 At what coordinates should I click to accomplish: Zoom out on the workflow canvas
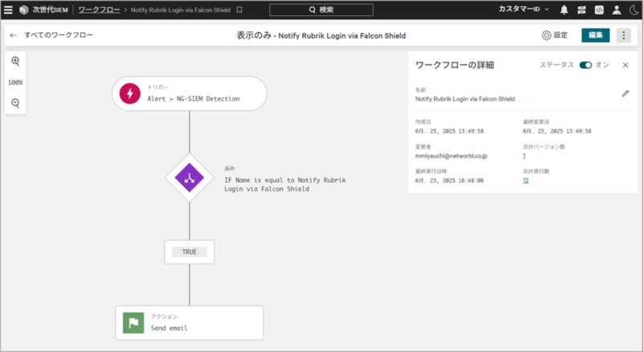click(x=15, y=103)
